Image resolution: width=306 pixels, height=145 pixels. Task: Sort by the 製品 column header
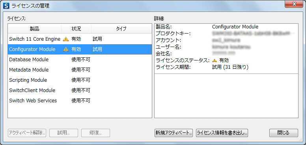pos(35,29)
